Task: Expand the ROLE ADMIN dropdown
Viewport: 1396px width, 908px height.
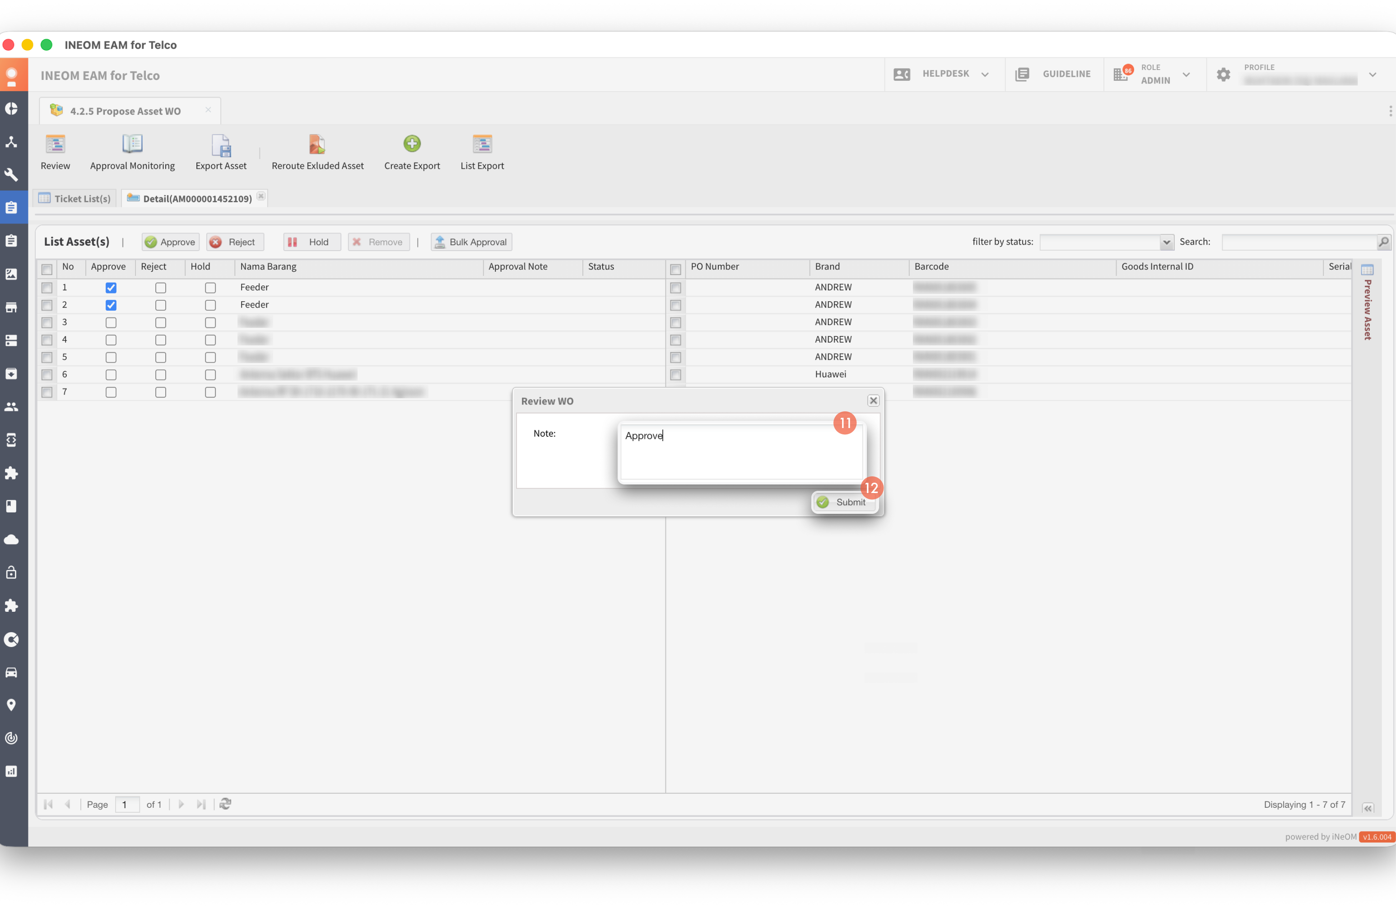Action: coord(1186,75)
